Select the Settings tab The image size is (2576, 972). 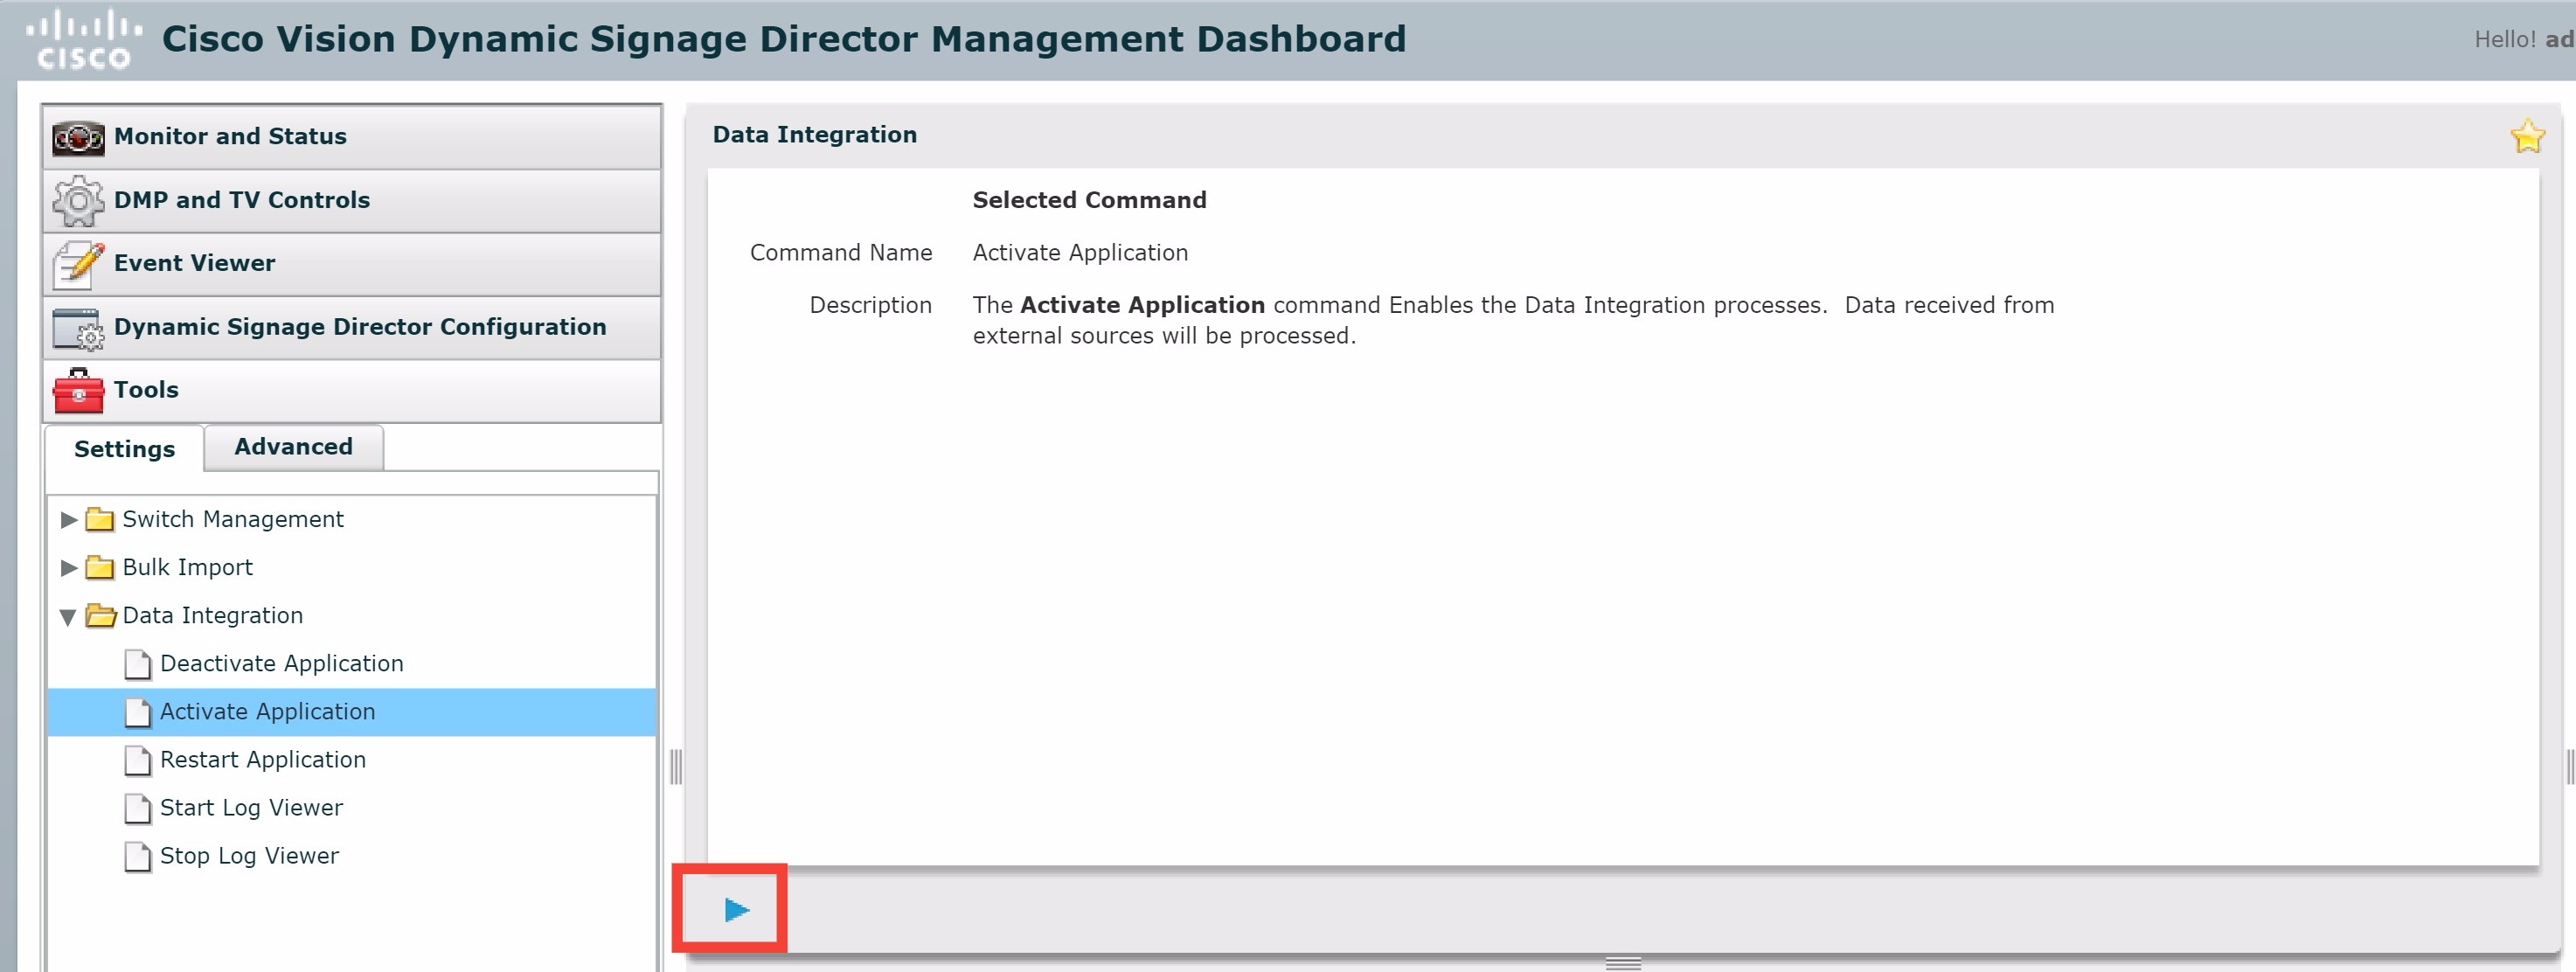[123, 450]
